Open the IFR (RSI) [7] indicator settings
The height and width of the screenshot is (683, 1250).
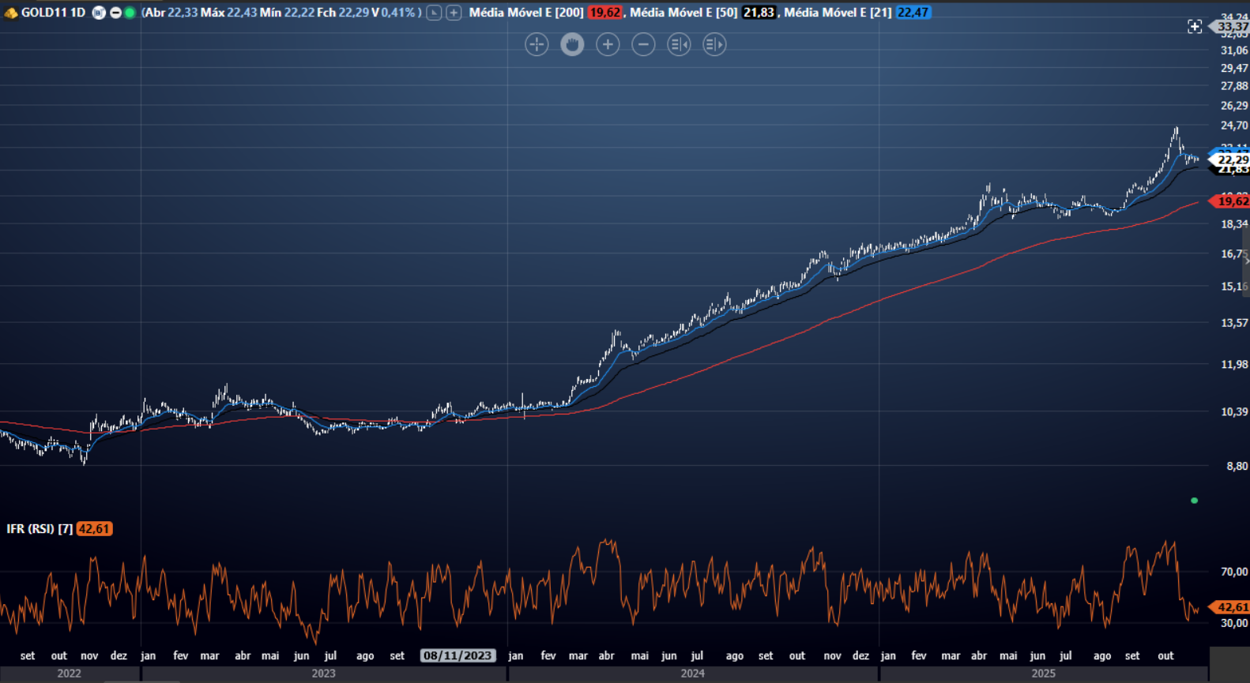40,529
